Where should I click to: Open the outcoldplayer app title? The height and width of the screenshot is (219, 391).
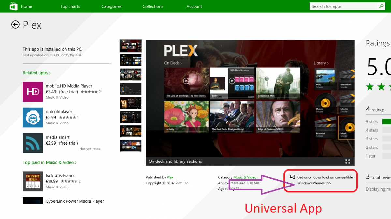click(x=59, y=112)
